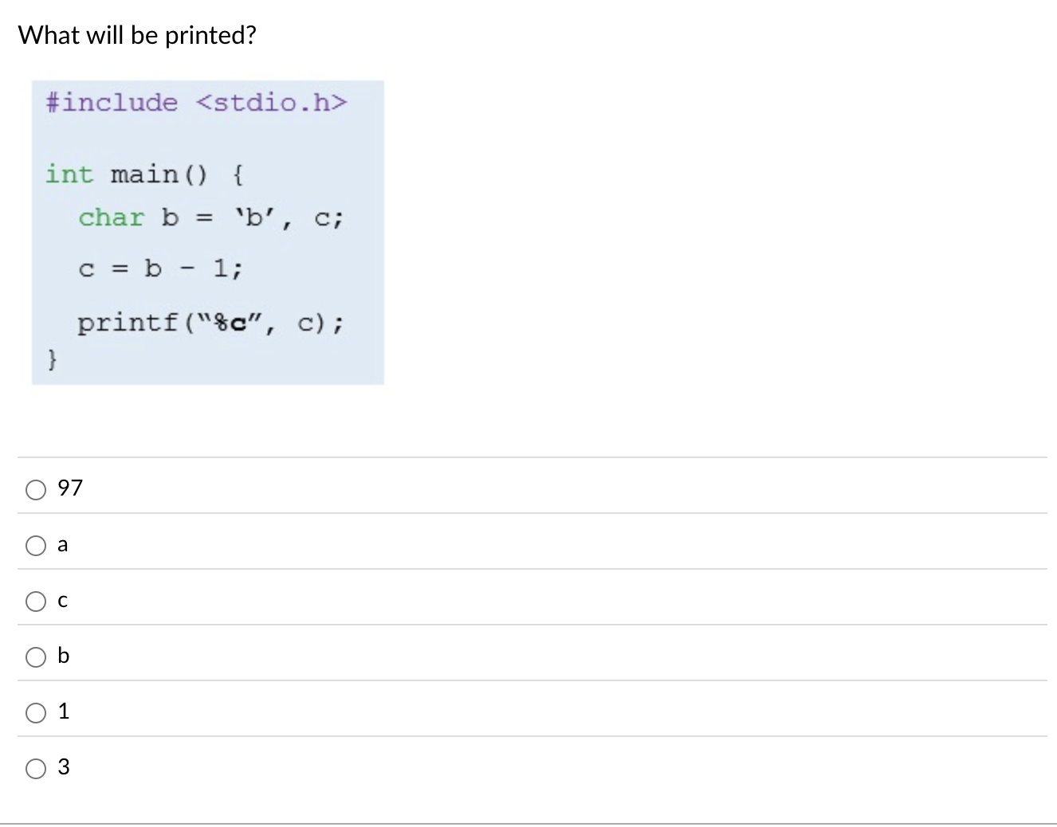This screenshot has height=827, width=1057.
Task: Click the include stdio.h line in the code
Action: 196,102
